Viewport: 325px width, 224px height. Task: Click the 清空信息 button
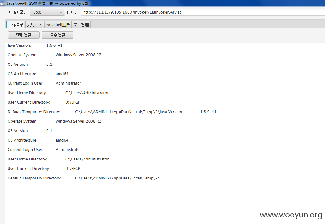coord(57,35)
